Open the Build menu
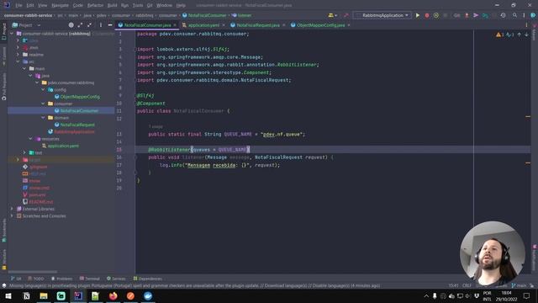538x303 pixels. pos(112,5)
